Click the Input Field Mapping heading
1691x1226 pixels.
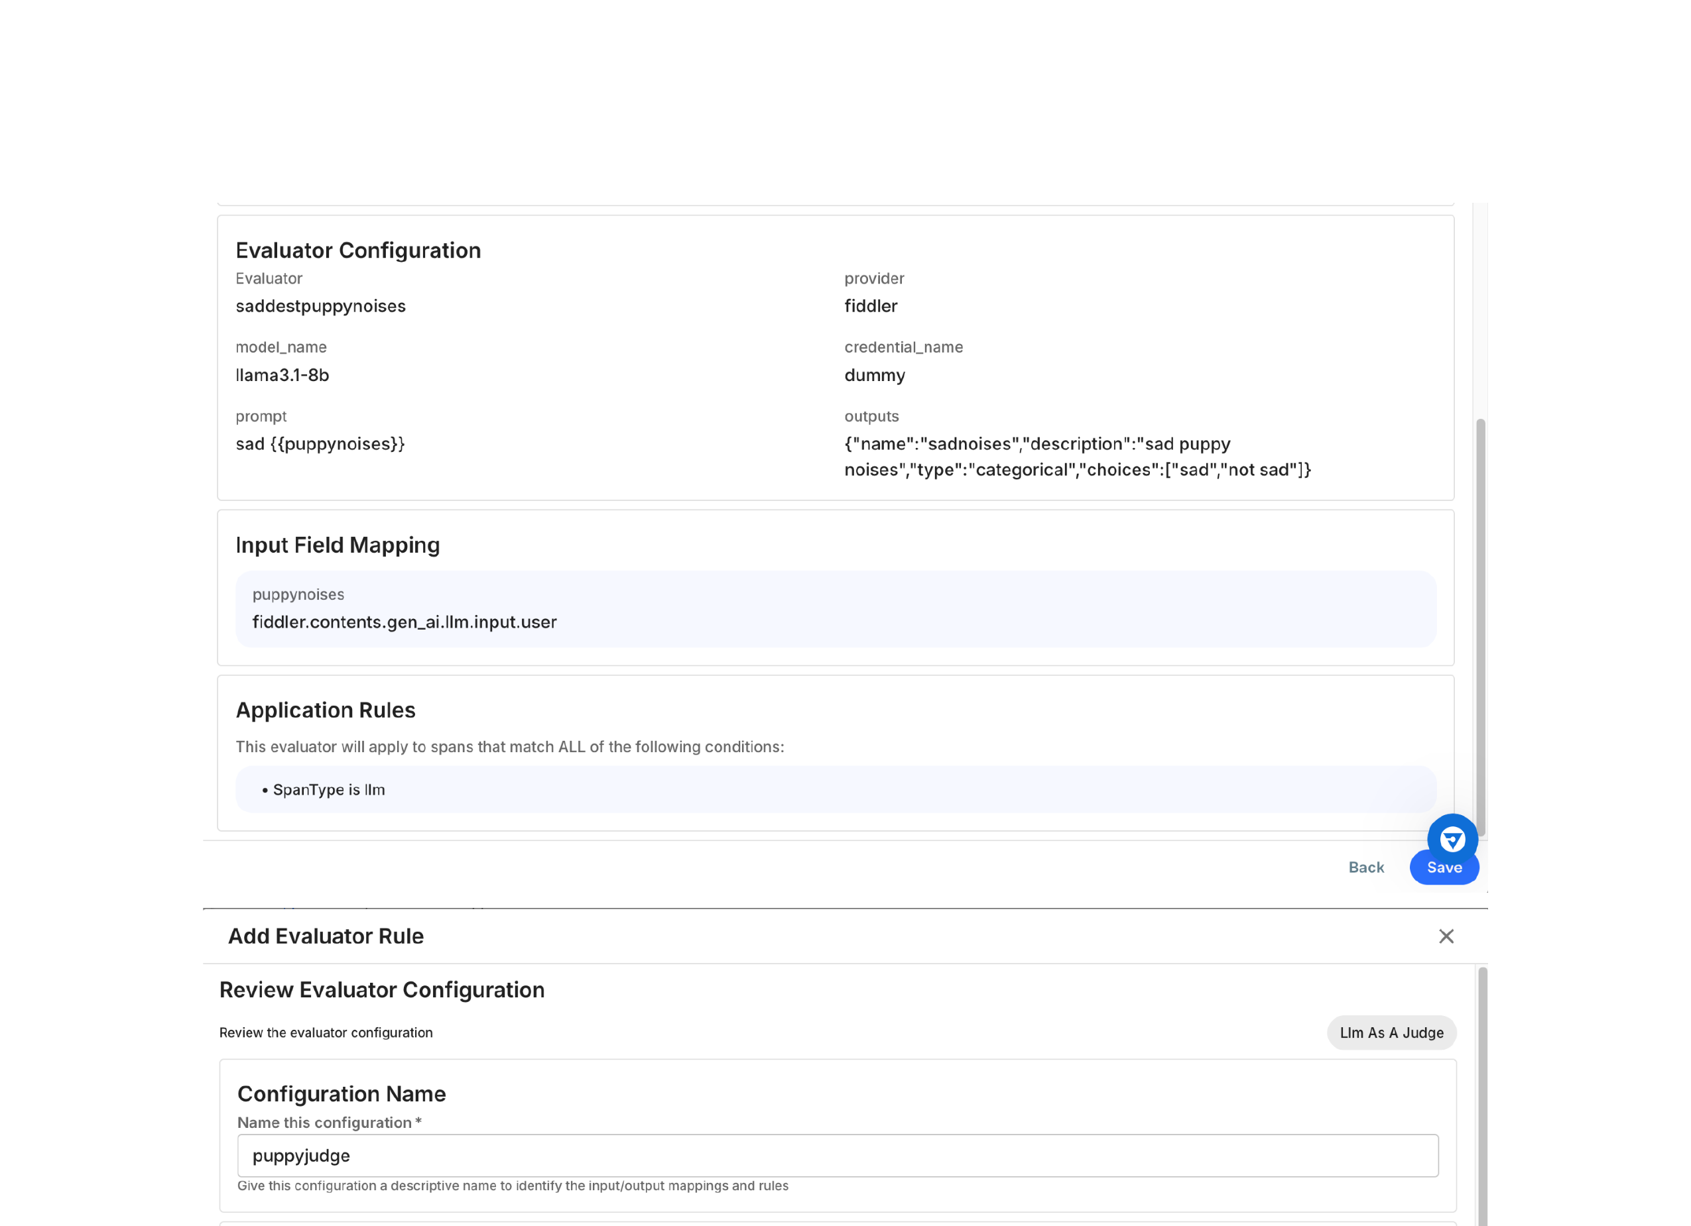[337, 545]
